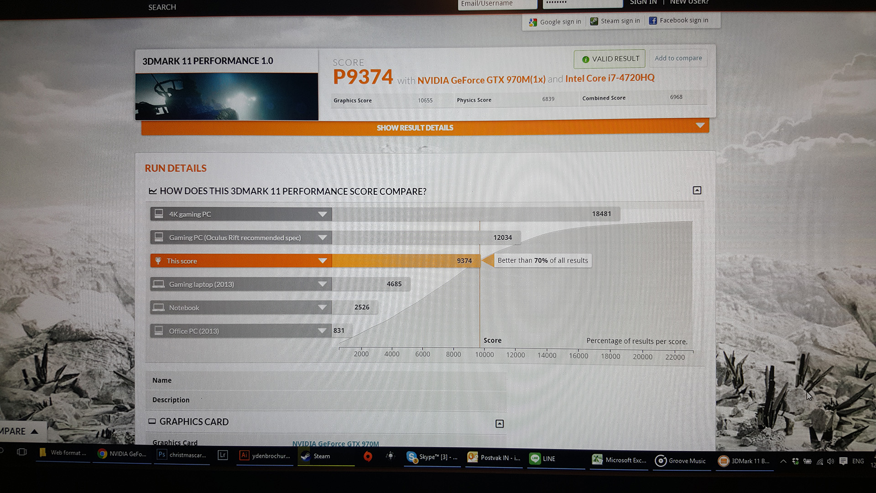Open the Skype taskbar window
Screen dimensions: 876x493
[x=432, y=457]
